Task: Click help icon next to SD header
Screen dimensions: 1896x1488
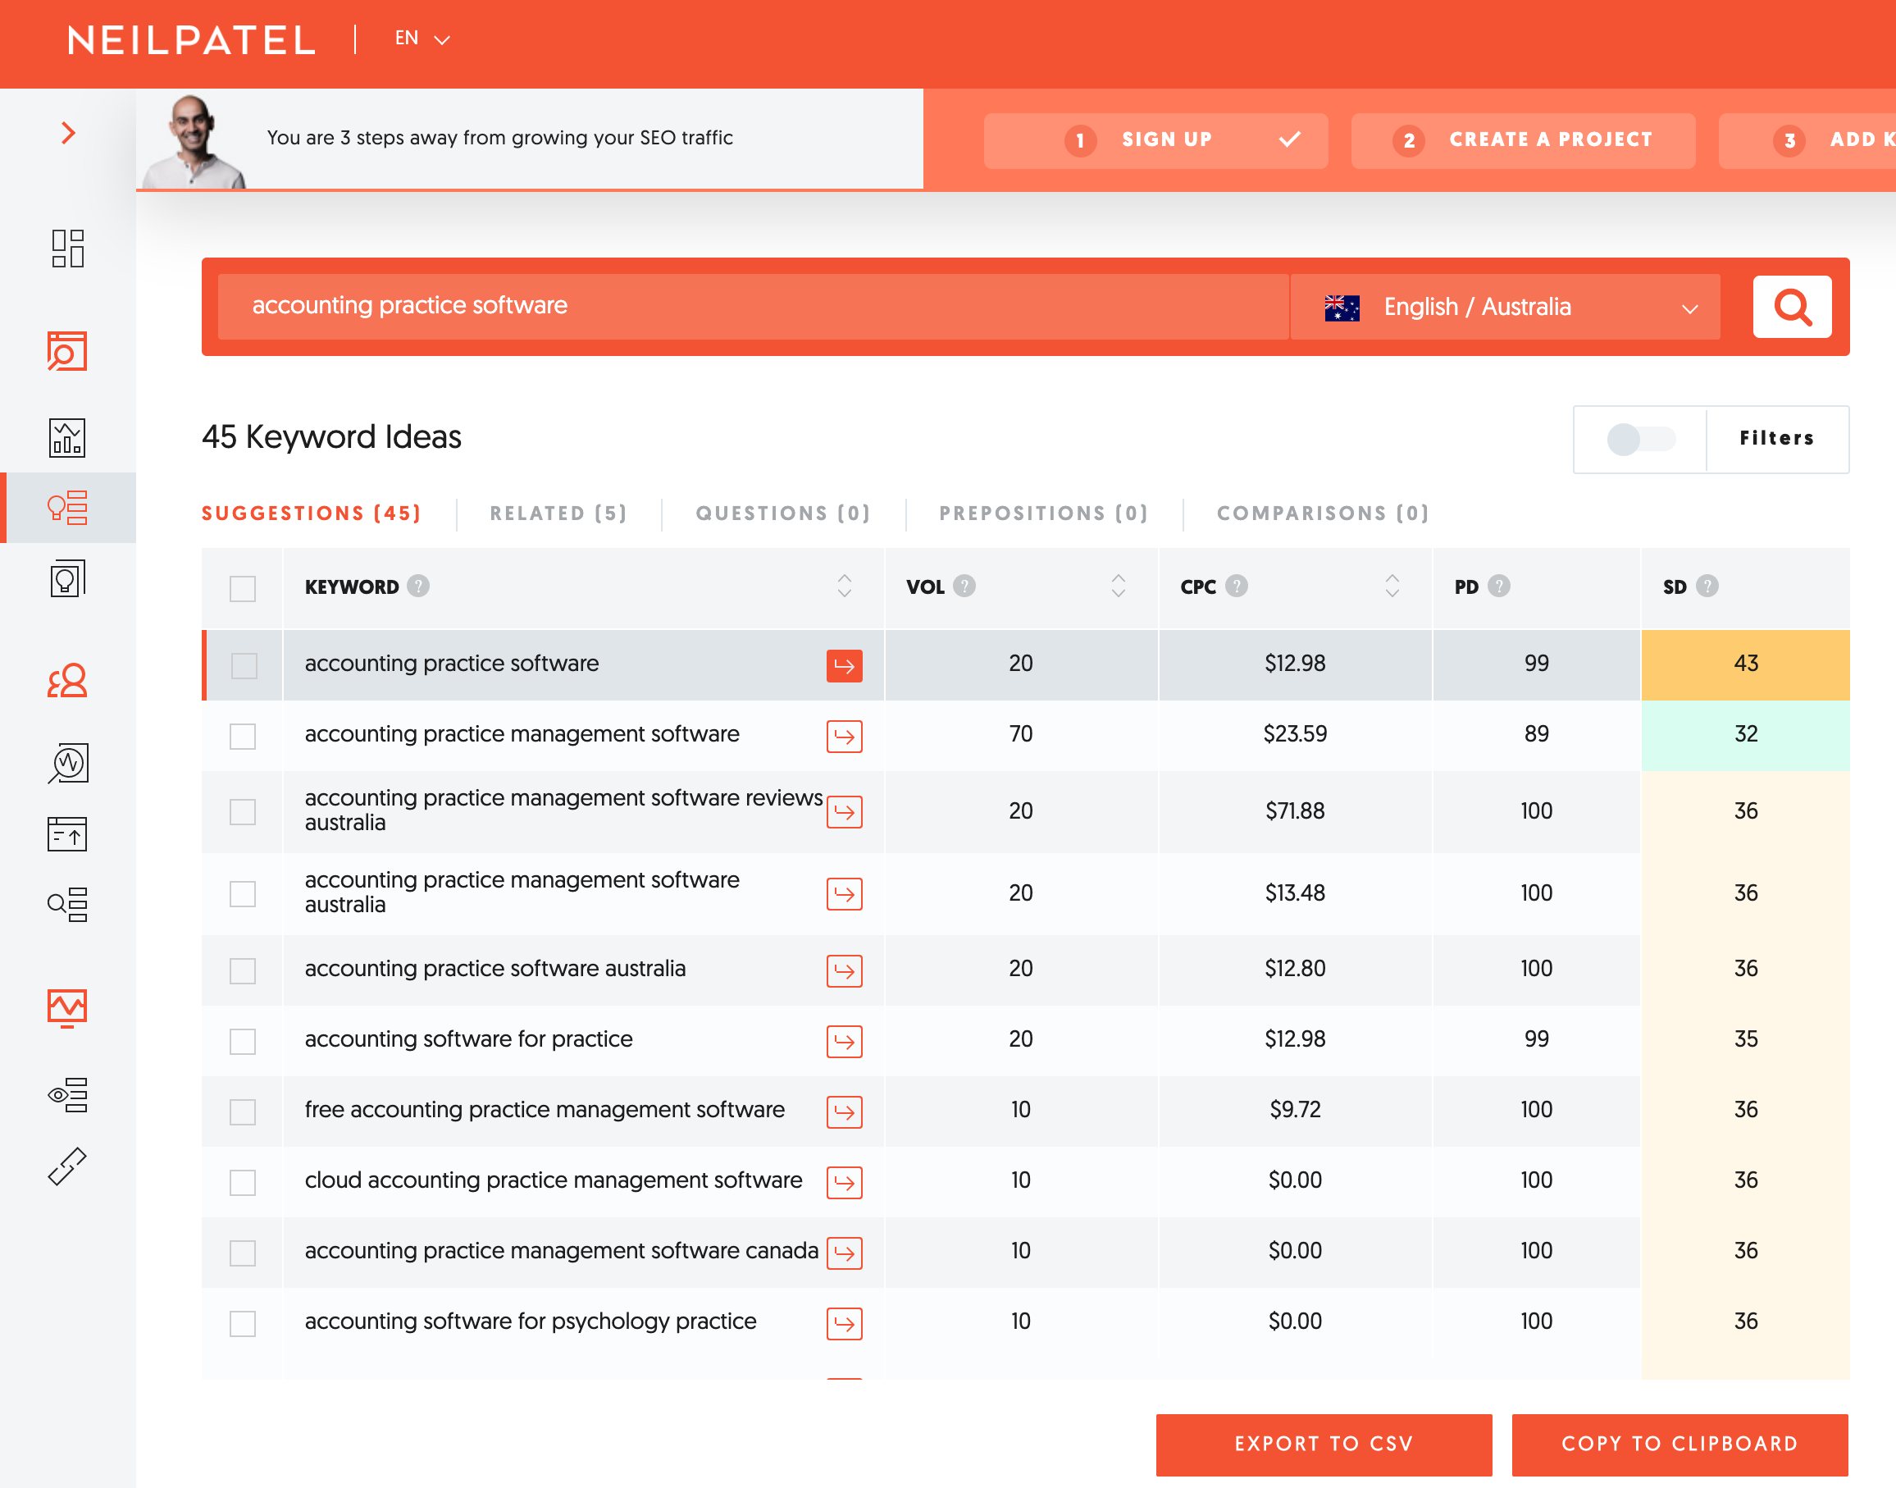Action: 1708,586
